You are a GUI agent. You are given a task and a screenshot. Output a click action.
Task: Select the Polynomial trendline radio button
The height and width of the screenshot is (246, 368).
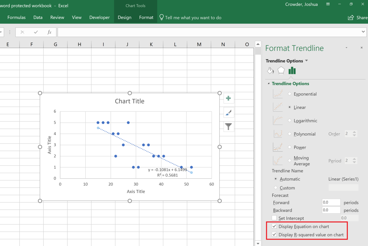point(289,134)
